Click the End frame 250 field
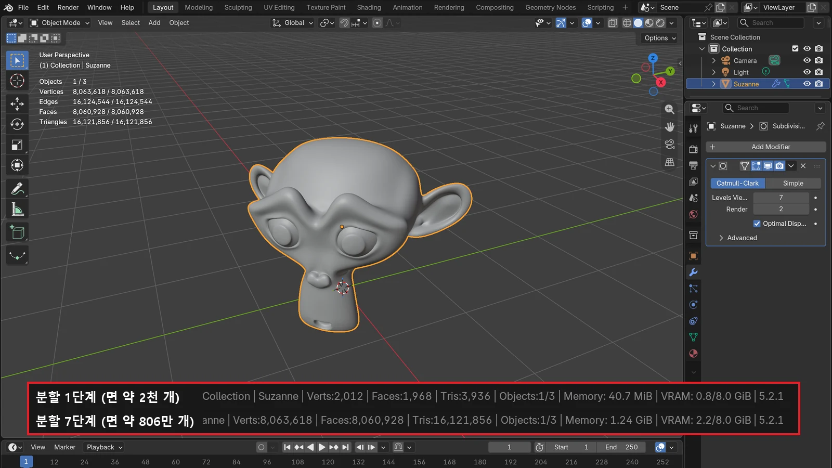The height and width of the screenshot is (468, 832). pos(621,447)
